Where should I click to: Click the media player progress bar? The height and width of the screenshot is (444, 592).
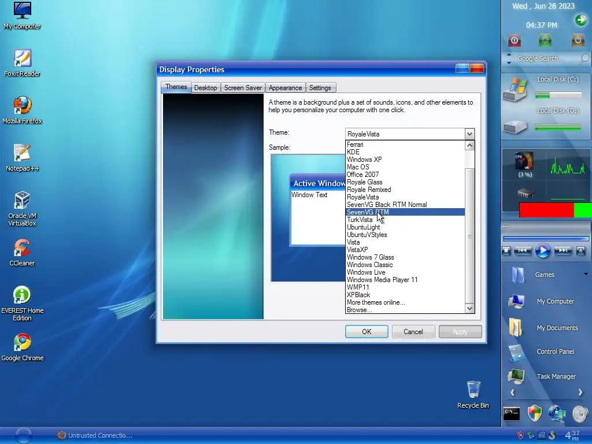(x=546, y=239)
